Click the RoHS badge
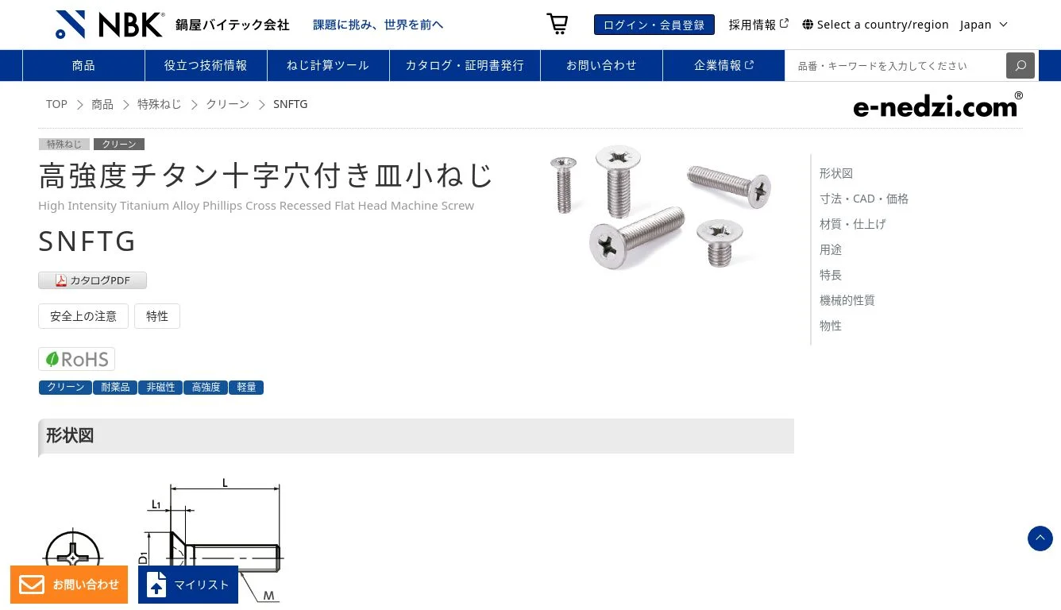The image size is (1061, 610). point(76,359)
